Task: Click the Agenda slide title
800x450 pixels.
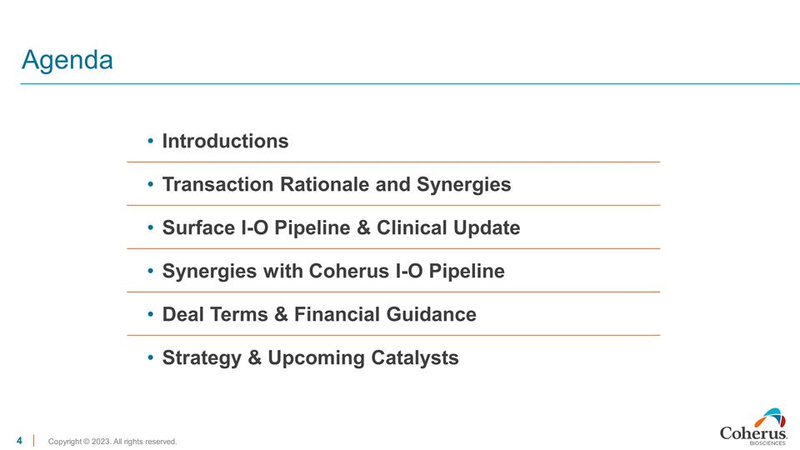Action: click(67, 60)
